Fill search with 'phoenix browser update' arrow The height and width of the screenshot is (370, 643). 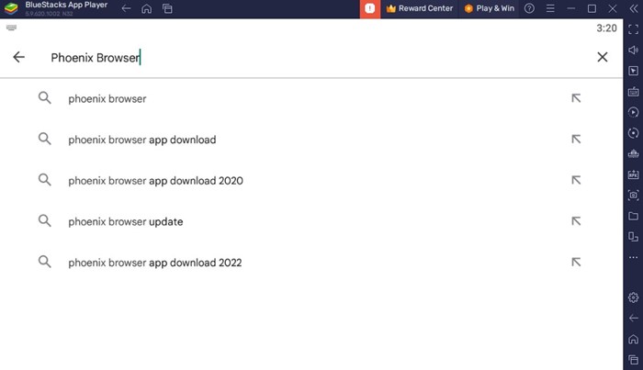pyautogui.click(x=576, y=221)
